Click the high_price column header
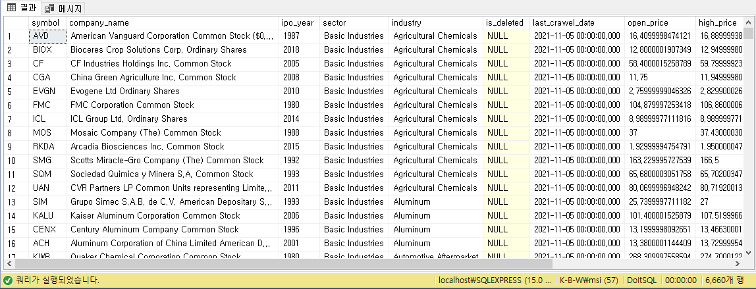 tap(719, 22)
